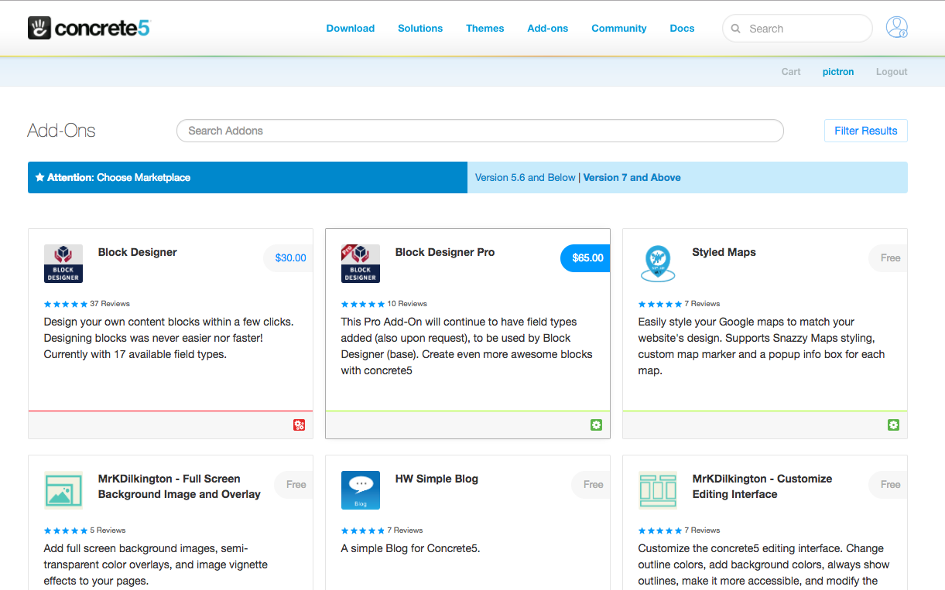945x590 pixels.
Task: Open the Download menu
Action: (351, 29)
